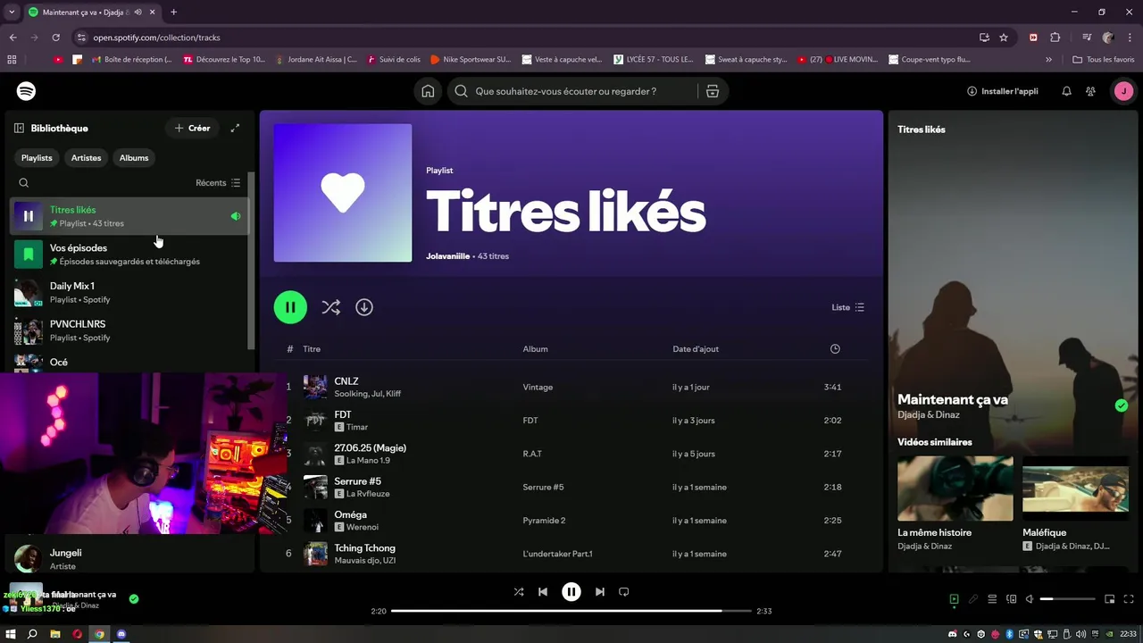Viewport: 1143px width, 643px height.
Task: Select Titres likés in the library
Action: 129,216
